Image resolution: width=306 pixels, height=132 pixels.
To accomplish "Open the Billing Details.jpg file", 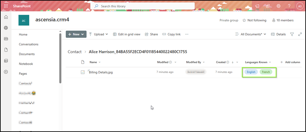I will 101,72.
